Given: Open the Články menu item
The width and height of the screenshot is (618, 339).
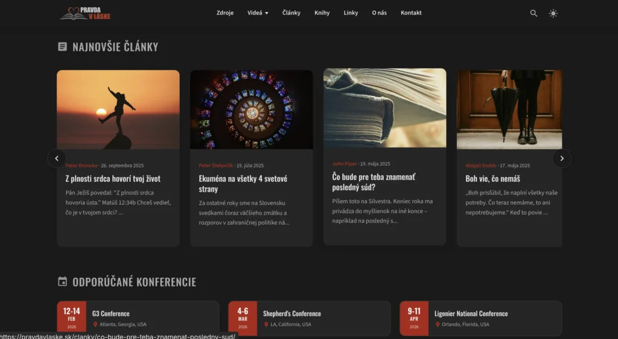Looking at the screenshot, I should pyautogui.click(x=291, y=13).
